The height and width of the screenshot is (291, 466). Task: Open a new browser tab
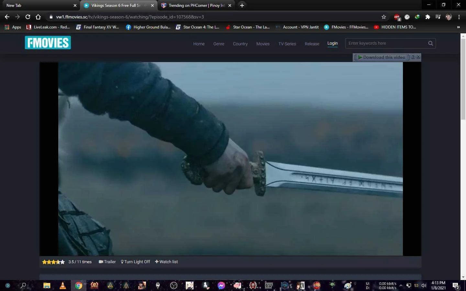(242, 5)
